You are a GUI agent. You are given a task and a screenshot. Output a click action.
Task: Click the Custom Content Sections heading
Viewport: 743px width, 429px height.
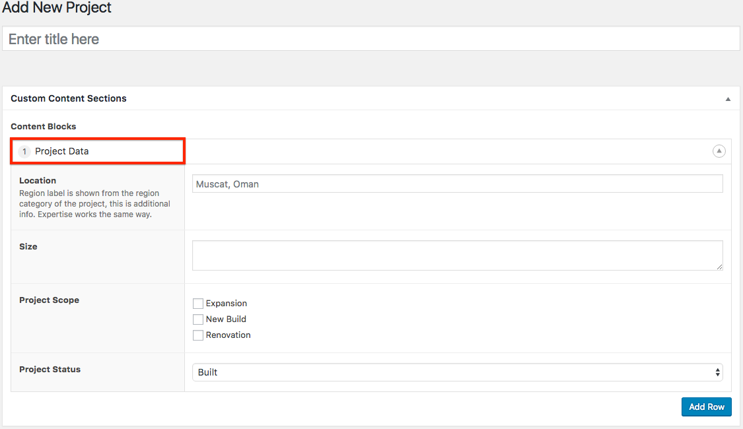[x=69, y=98]
